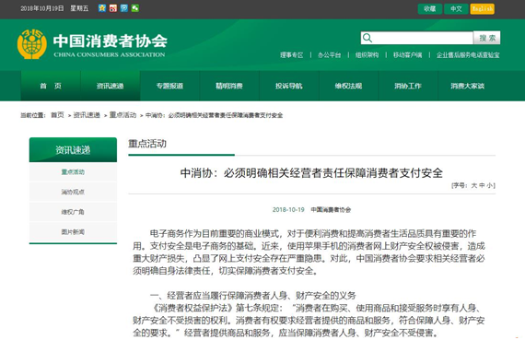The width and height of the screenshot is (525, 340).
Task: Click the paragraph citing《消费者权益保护法》第七条
Action: 309,321
